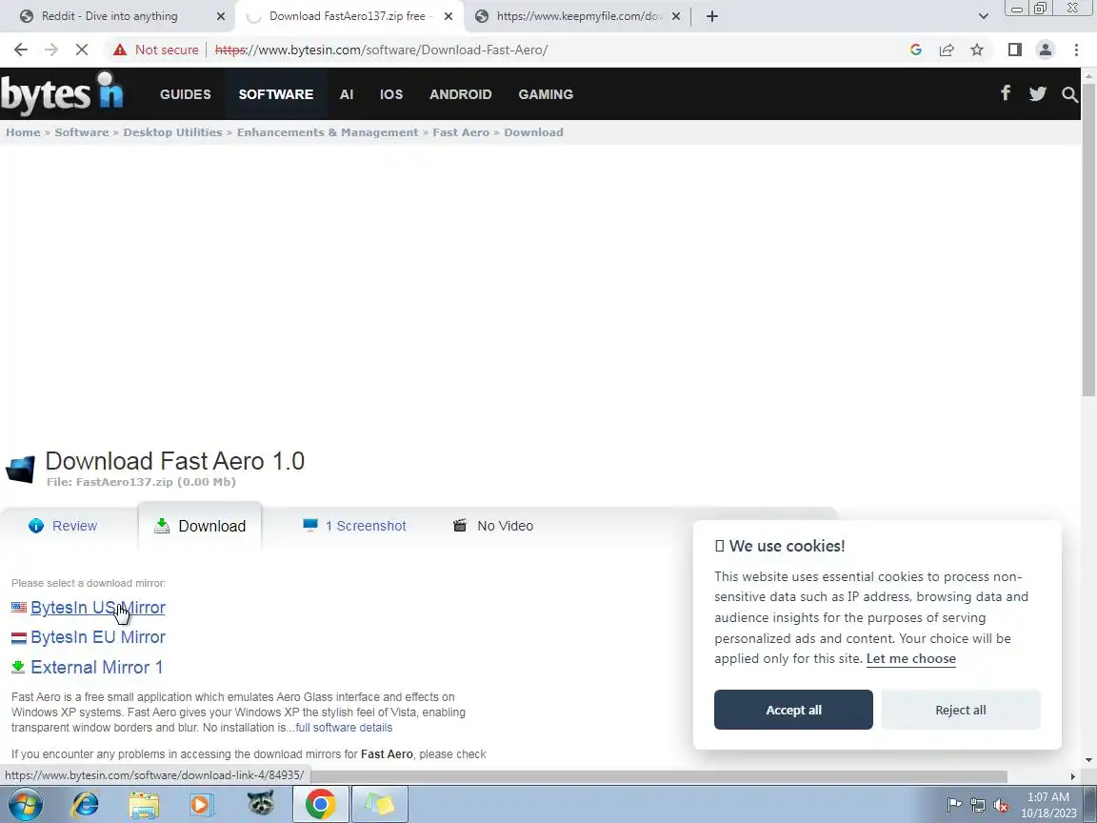The height and width of the screenshot is (823, 1097).
Task: Open sticky notes taskbar item
Action: click(x=380, y=804)
